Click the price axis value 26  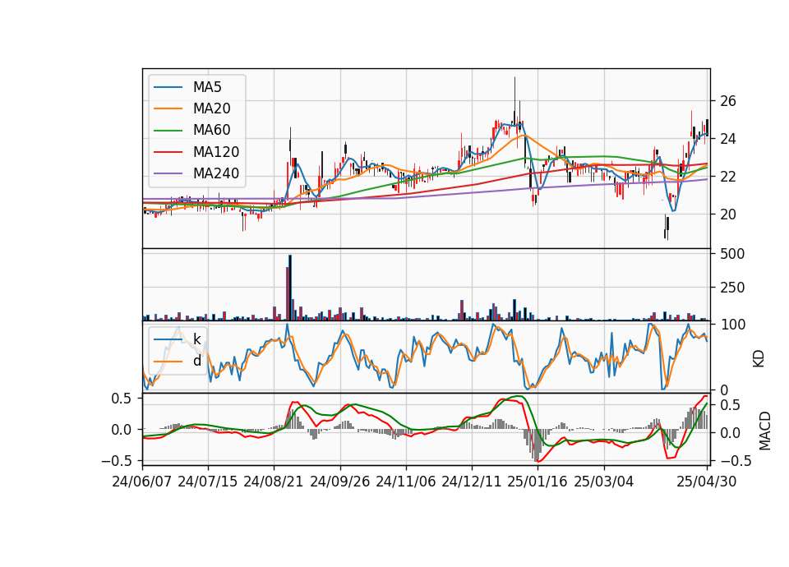coord(728,101)
